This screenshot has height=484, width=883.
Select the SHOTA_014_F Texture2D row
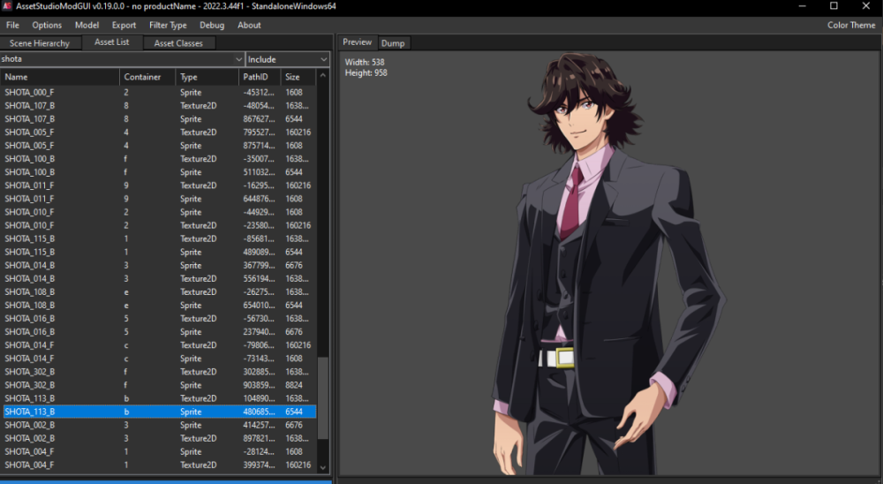click(159, 344)
